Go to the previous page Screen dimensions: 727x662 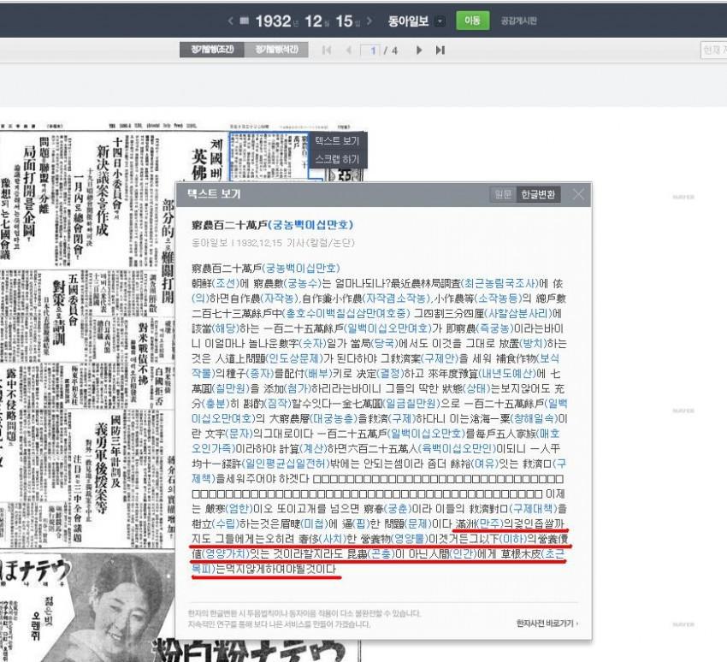click(348, 50)
